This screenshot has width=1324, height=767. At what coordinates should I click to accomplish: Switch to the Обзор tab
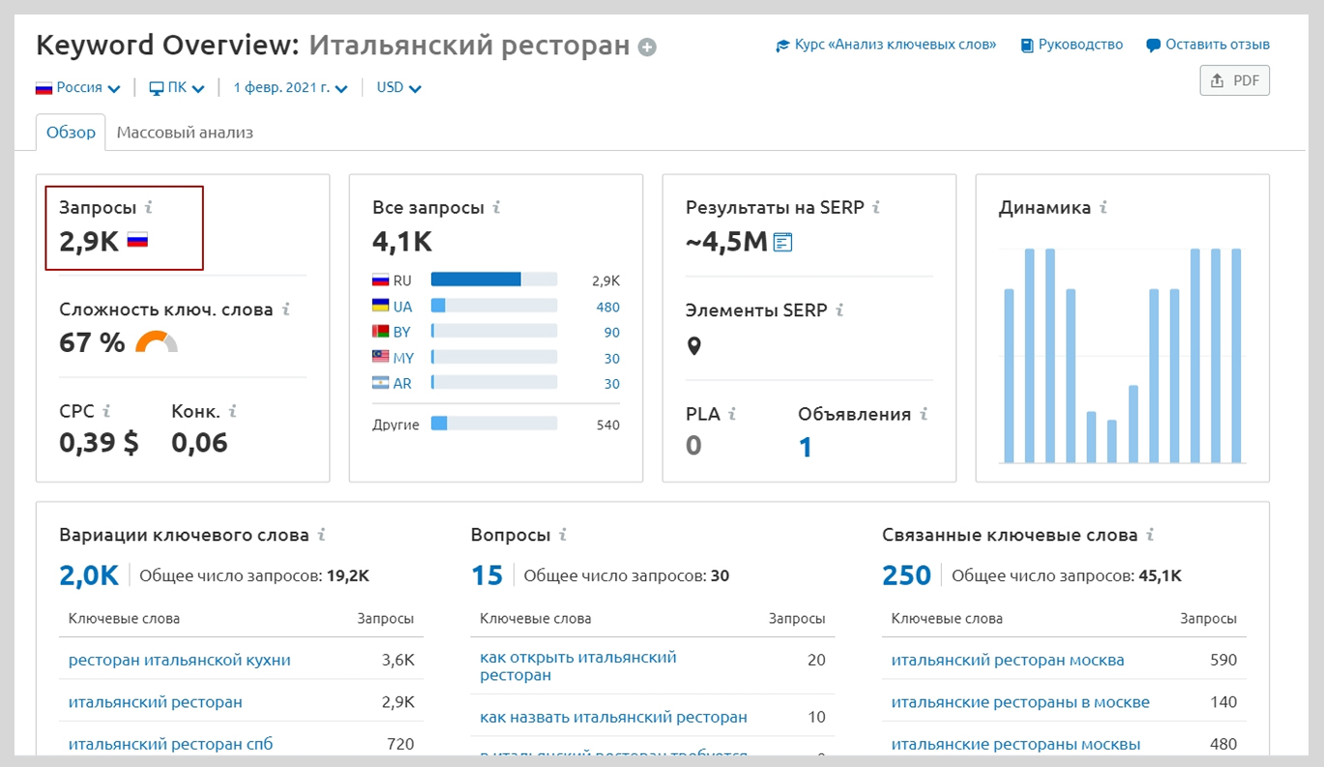[72, 133]
